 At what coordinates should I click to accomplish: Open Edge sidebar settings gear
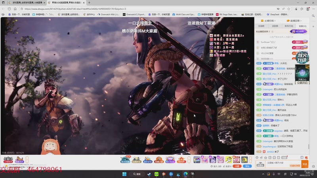pyautogui.click(x=313, y=167)
